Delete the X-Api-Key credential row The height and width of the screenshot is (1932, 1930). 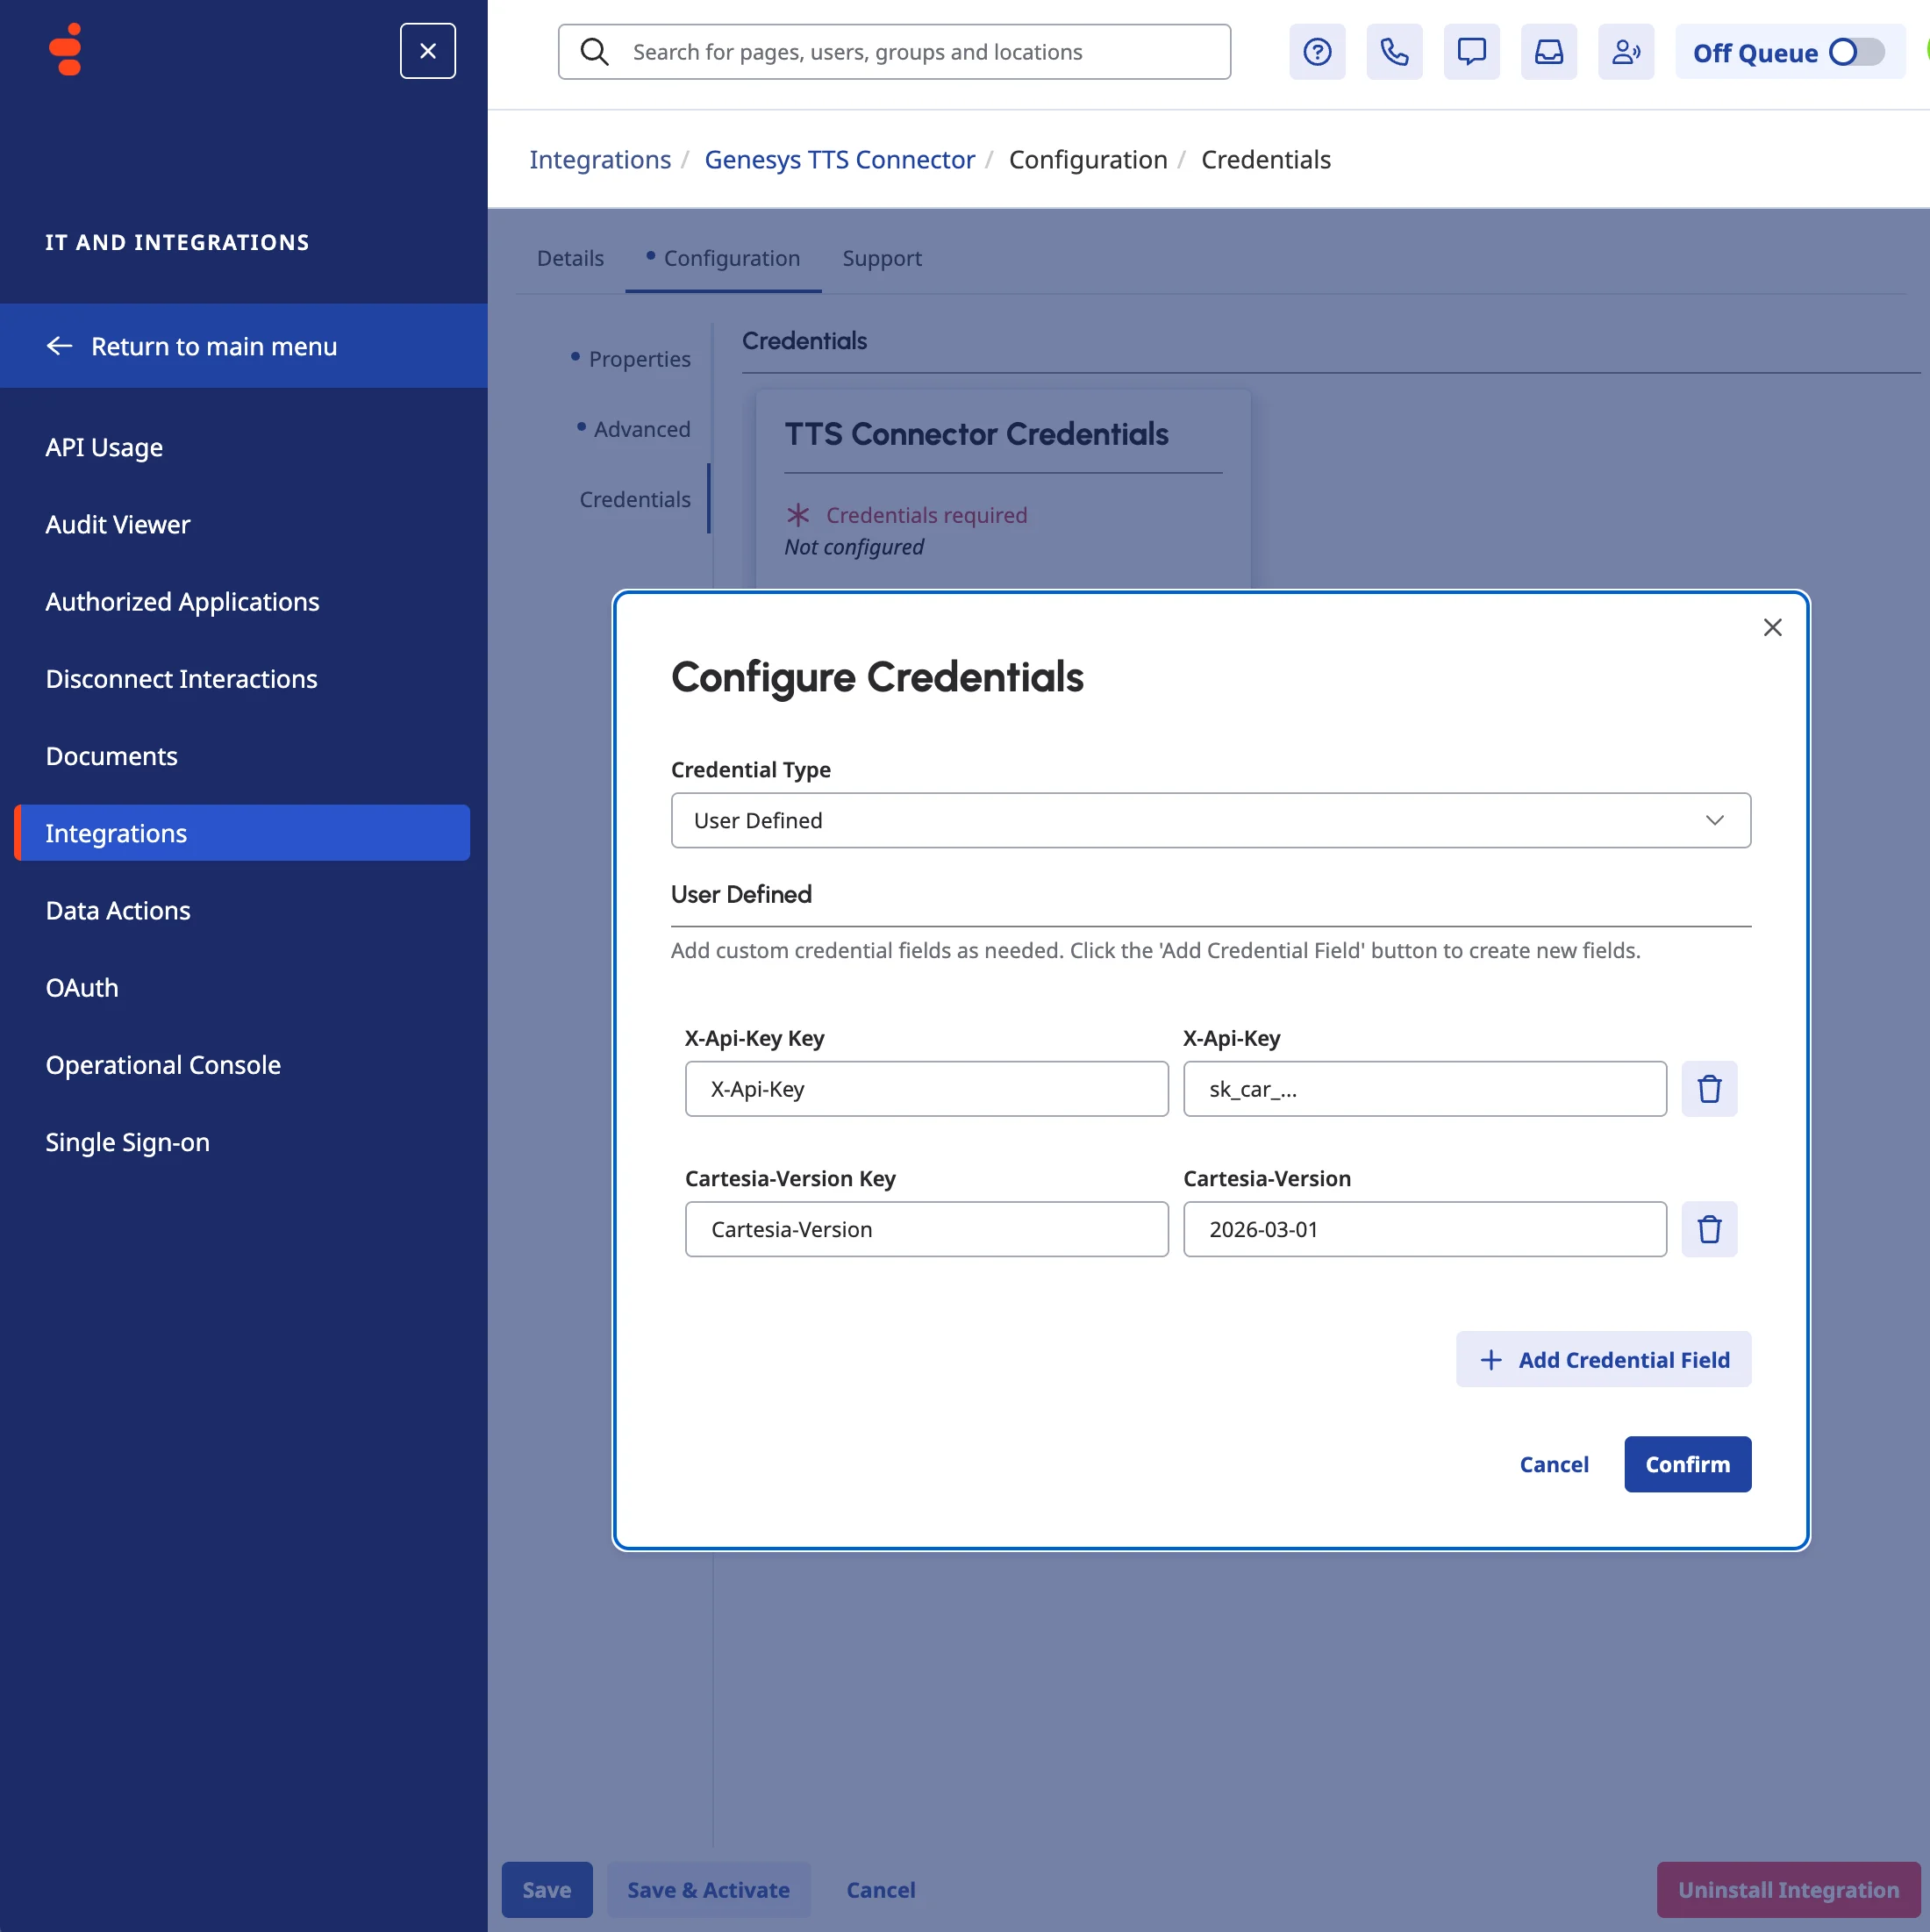click(x=1709, y=1089)
